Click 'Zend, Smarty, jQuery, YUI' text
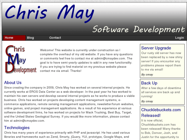The height and width of the screenshot is (140, 187). pos(69,137)
